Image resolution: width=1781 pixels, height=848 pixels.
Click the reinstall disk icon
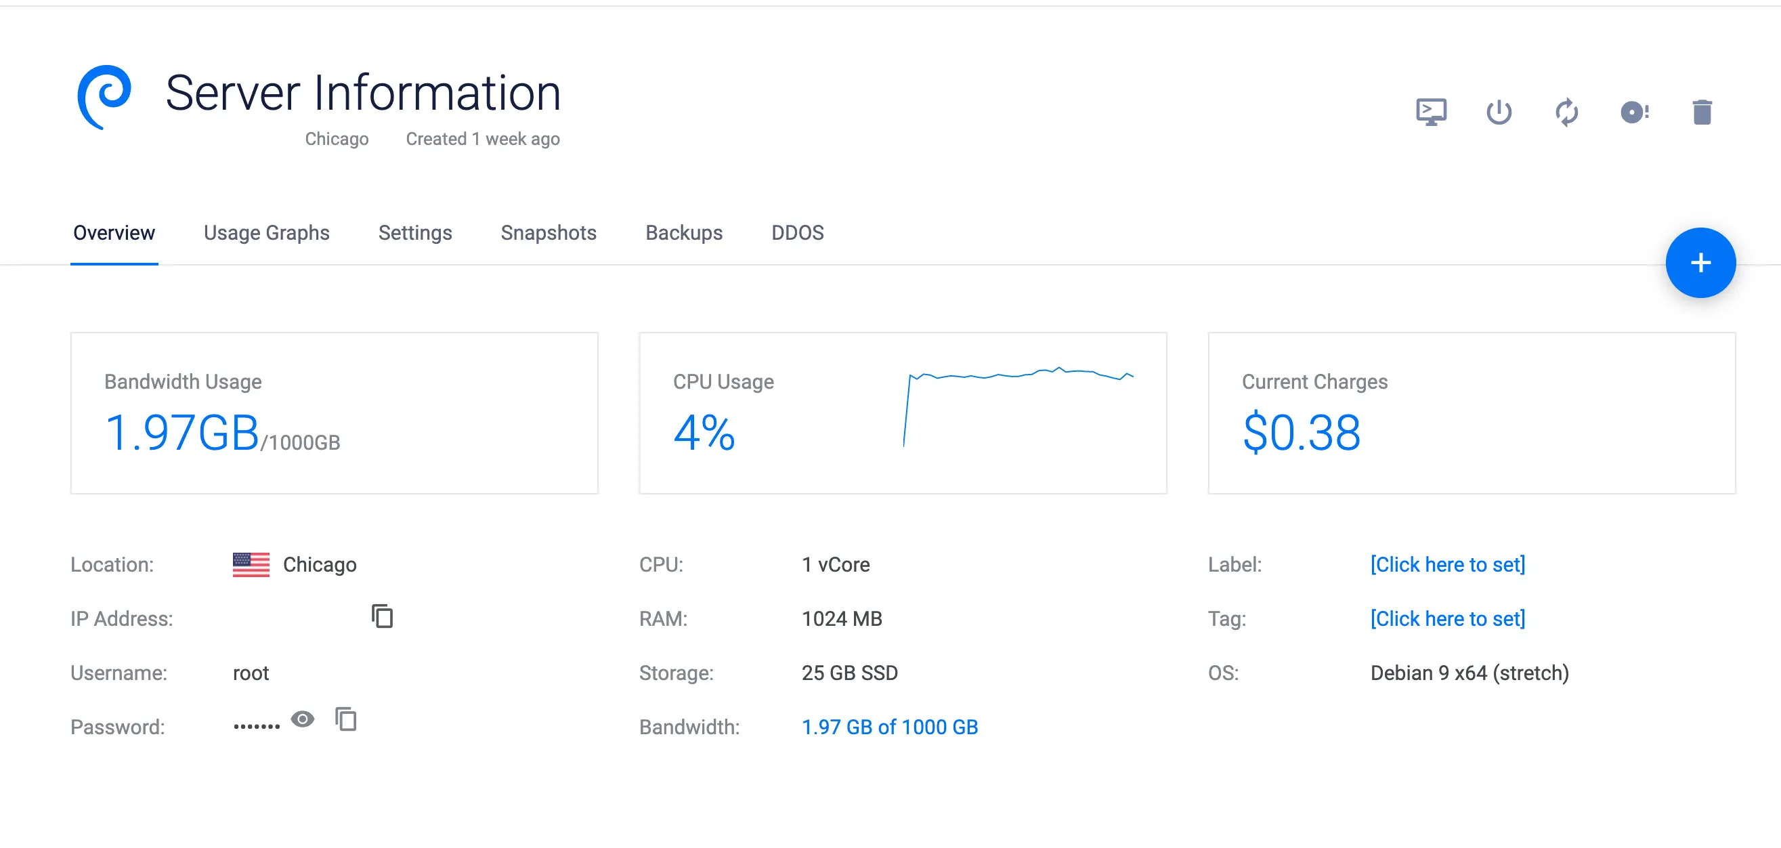1634,111
